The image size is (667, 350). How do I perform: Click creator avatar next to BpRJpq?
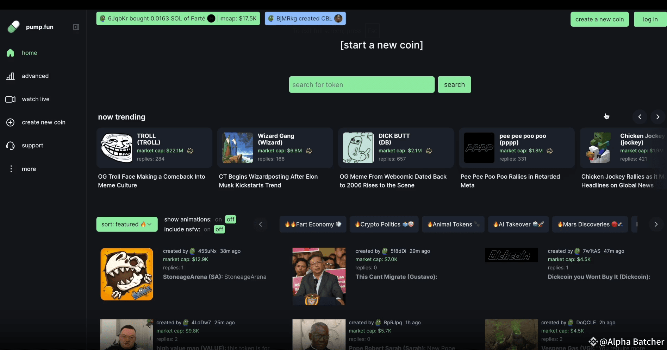click(x=379, y=323)
